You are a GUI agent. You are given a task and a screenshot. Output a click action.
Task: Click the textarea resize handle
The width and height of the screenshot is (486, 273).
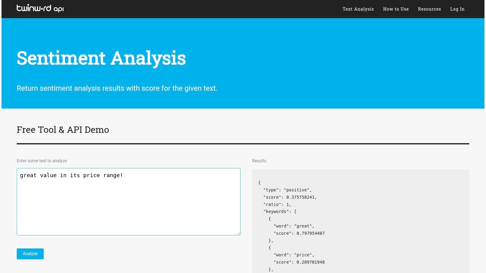(x=238, y=233)
